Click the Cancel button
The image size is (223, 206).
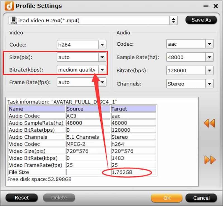[201, 198]
